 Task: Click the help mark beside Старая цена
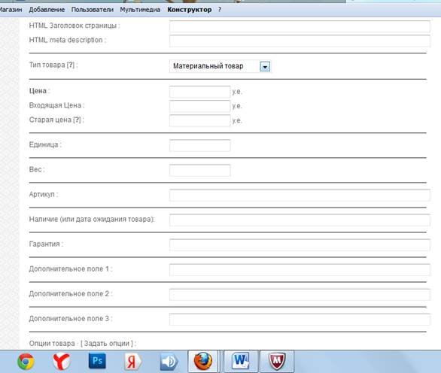click(77, 120)
